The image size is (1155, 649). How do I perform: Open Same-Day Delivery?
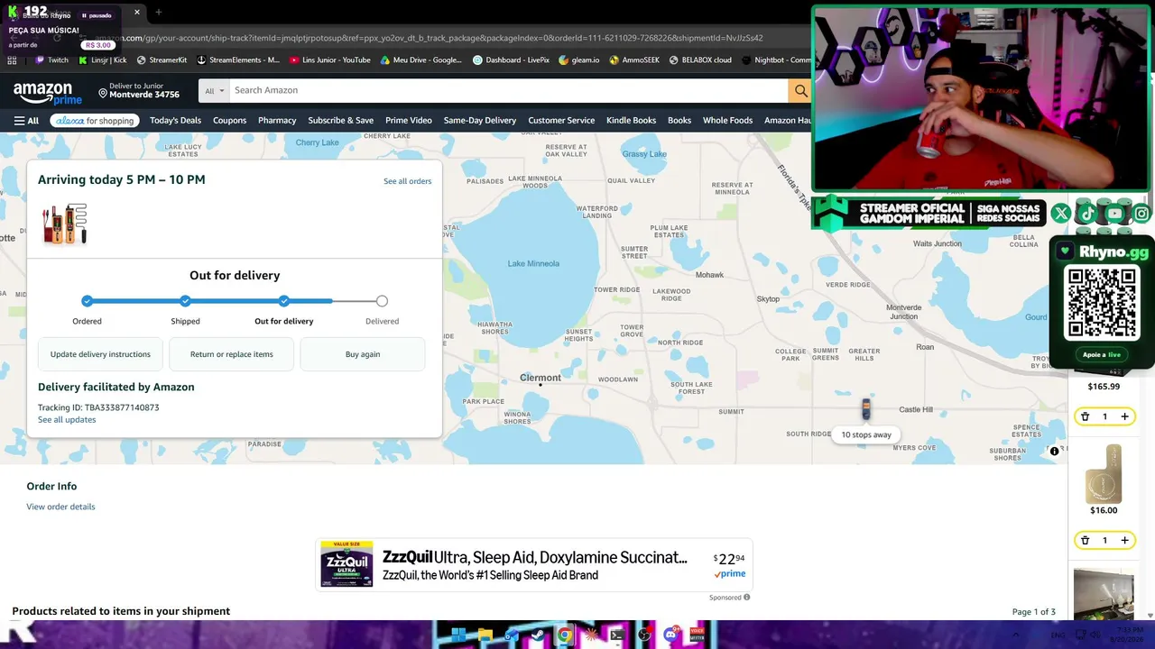(x=480, y=121)
